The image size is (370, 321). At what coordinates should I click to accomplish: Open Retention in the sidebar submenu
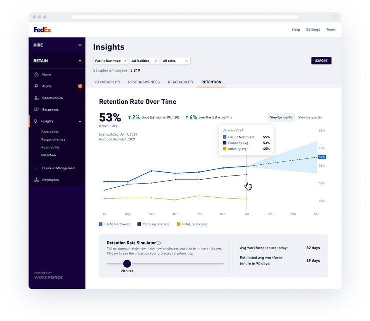(49, 155)
